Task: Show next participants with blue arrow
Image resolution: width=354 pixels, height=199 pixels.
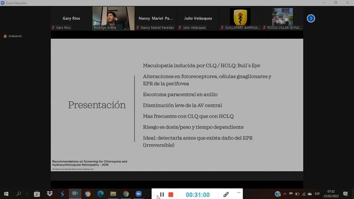Action: click(311, 18)
